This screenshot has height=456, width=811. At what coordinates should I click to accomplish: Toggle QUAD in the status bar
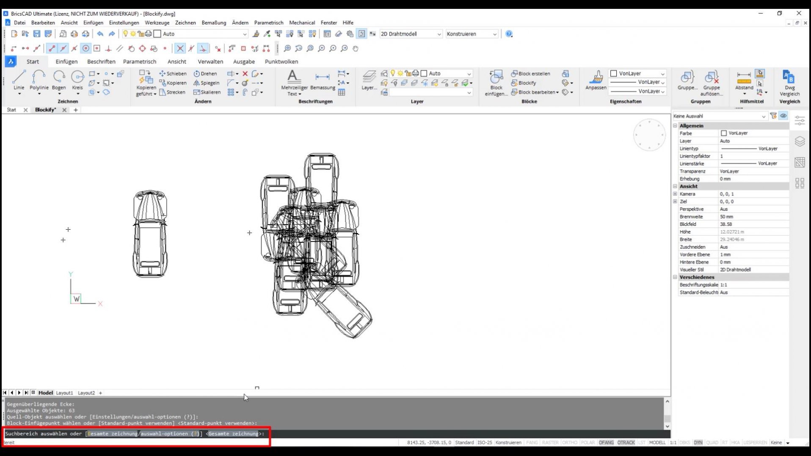click(x=712, y=442)
